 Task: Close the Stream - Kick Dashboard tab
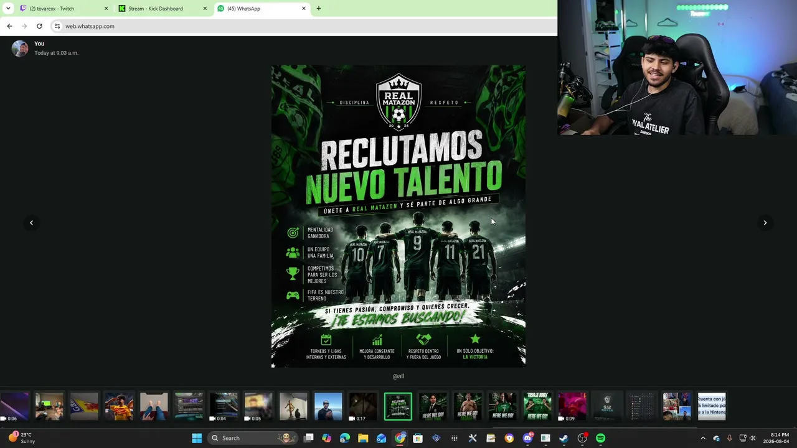pyautogui.click(x=205, y=9)
